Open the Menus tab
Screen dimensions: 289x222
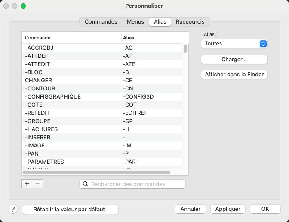135,21
